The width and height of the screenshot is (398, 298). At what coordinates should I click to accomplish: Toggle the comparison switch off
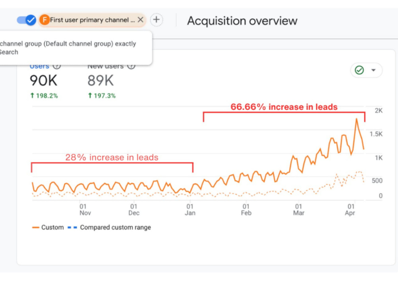point(27,20)
